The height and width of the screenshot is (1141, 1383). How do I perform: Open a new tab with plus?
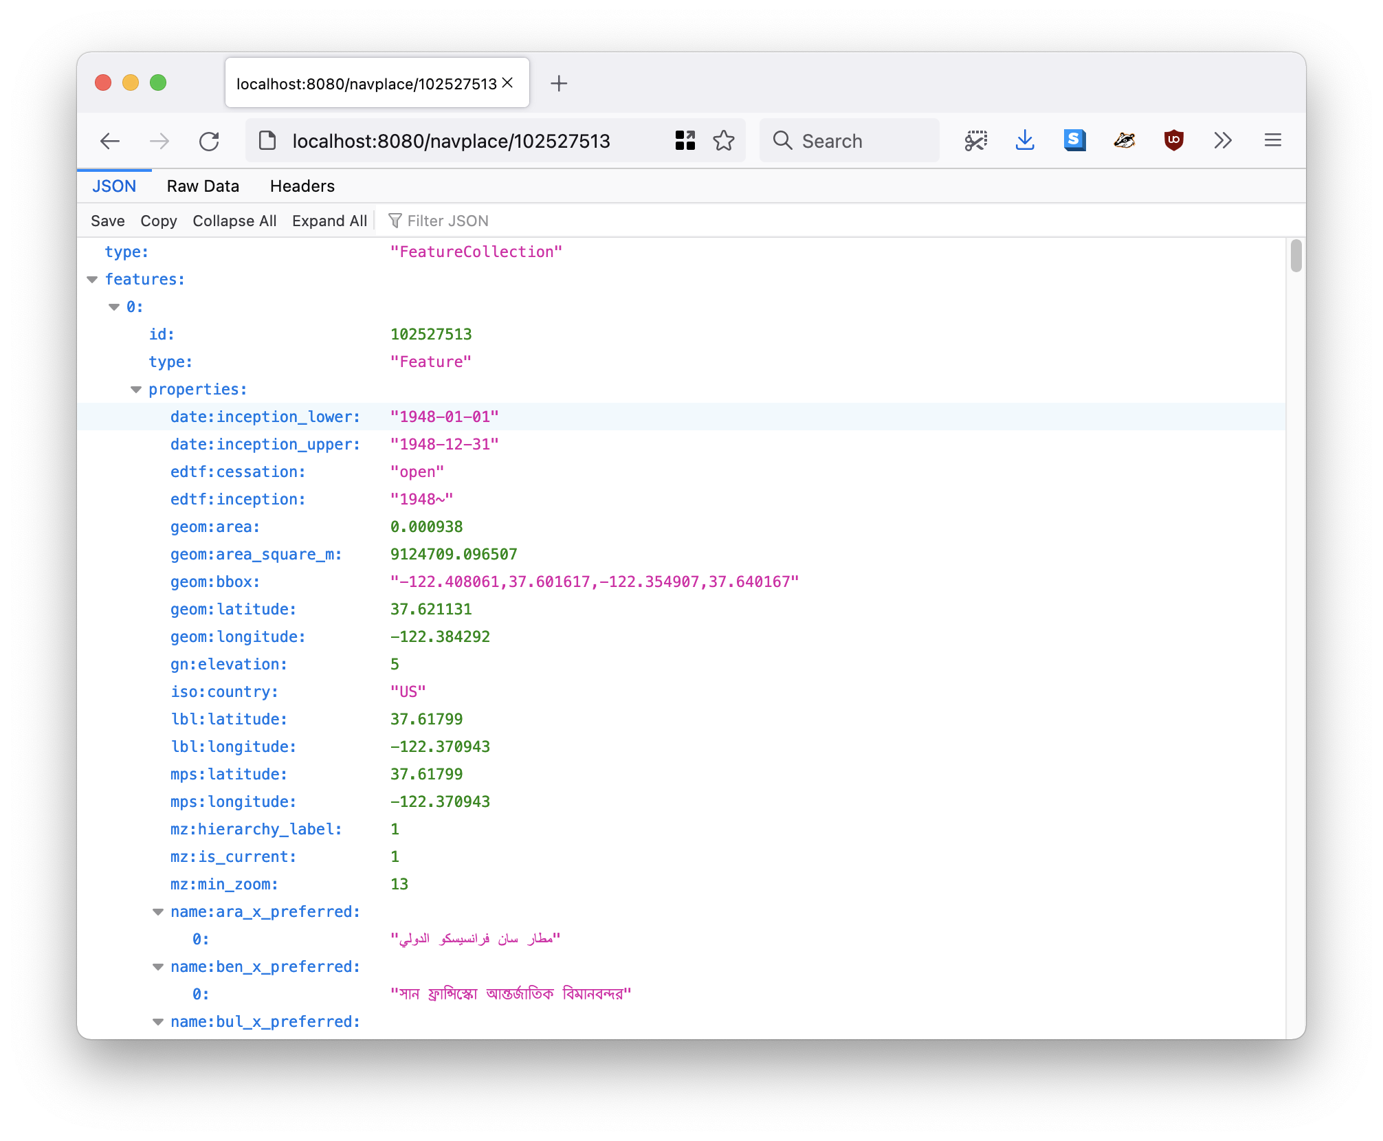559,84
